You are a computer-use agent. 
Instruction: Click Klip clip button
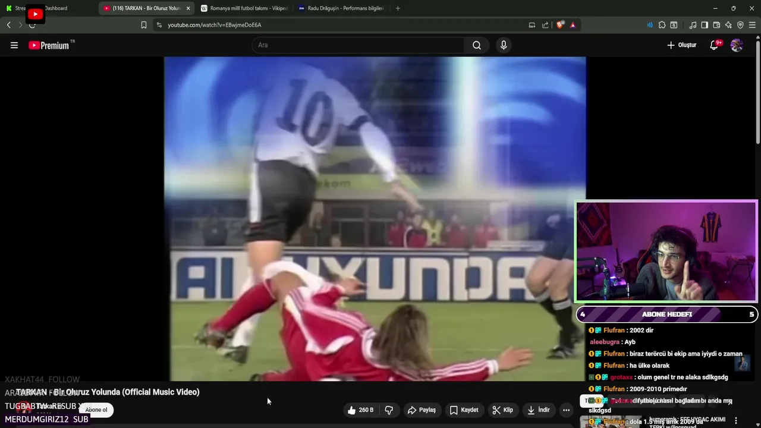(502, 410)
